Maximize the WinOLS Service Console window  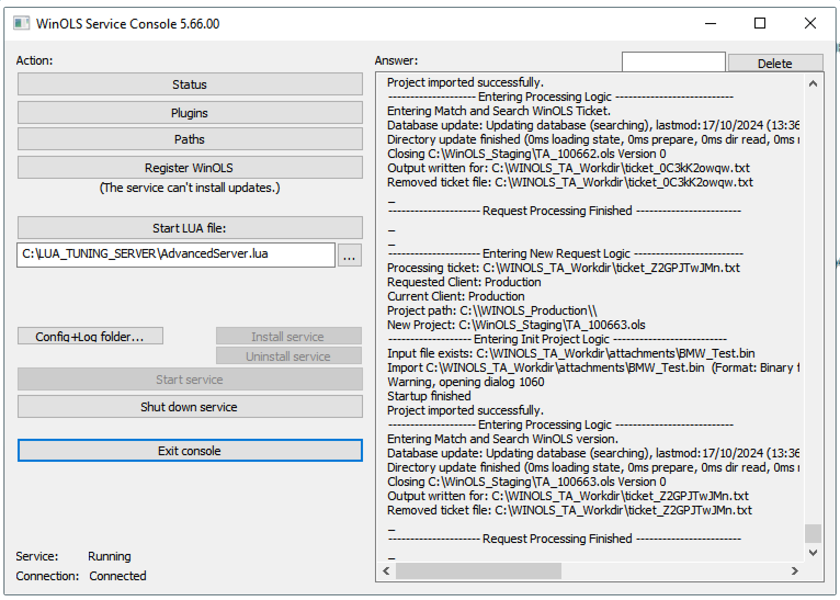[760, 23]
